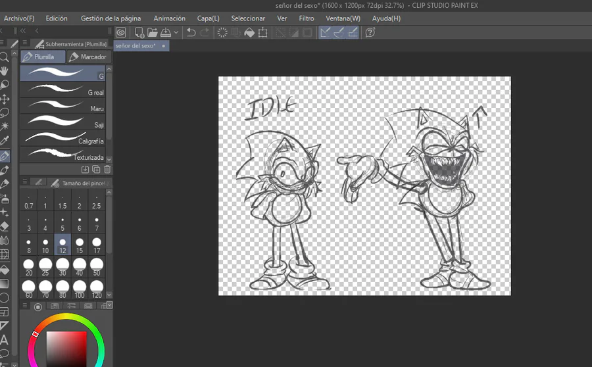Select the Lasso selection tool
The width and height of the screenshot is (592, 367).
[5, 112]
